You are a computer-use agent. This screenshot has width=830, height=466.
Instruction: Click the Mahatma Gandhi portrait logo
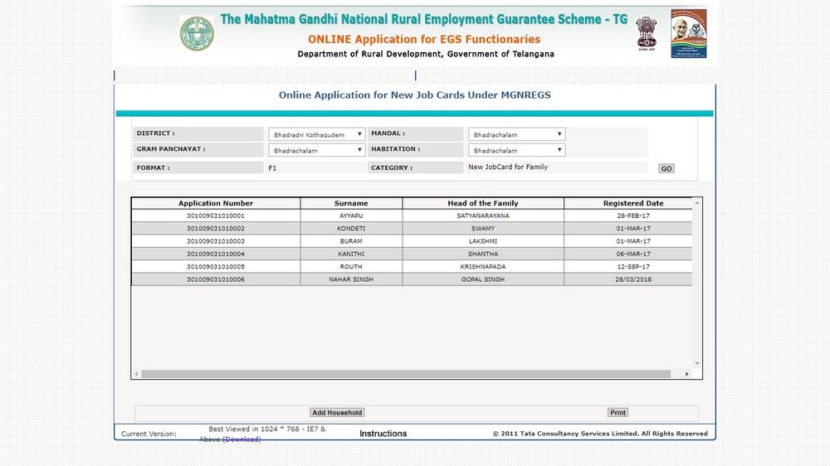(x=688, y=33)
